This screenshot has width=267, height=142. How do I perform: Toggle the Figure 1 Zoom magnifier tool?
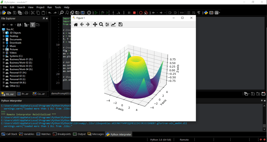click(101, 25)
